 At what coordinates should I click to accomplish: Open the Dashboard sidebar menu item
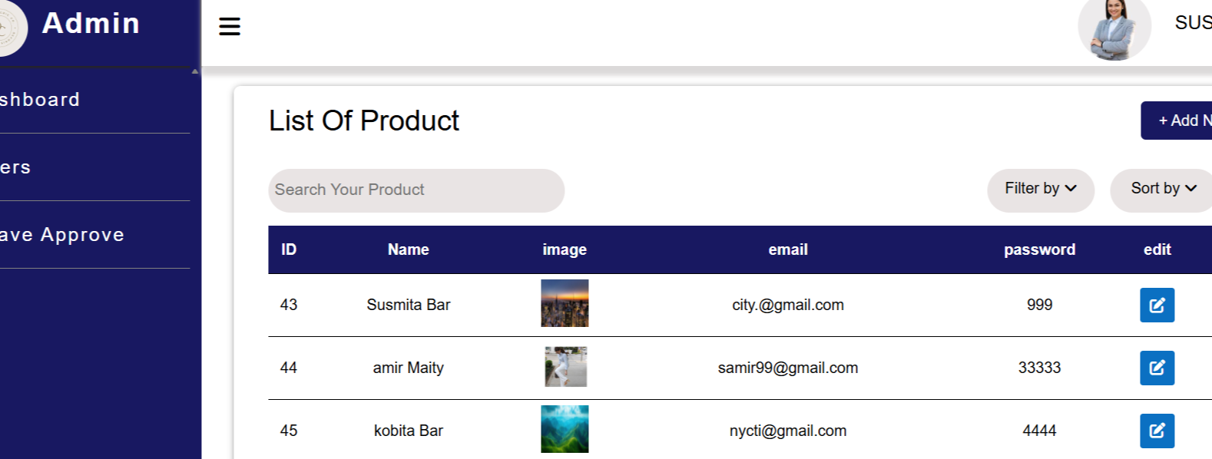[x=40, y=100]
